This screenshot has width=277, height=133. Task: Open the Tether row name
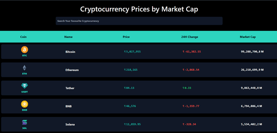(x=70, y=88)
